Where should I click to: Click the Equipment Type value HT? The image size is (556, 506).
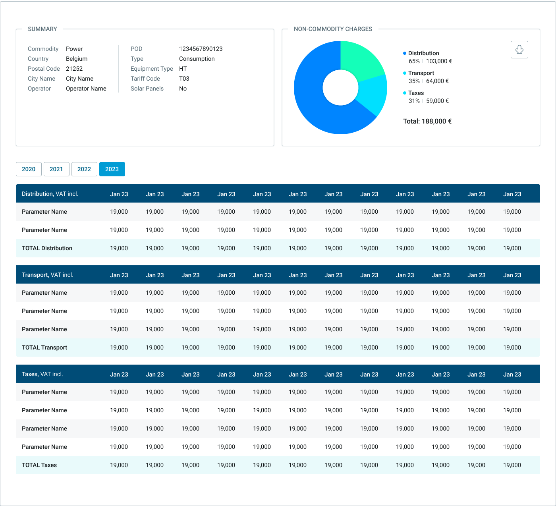[x=183, y=69]
